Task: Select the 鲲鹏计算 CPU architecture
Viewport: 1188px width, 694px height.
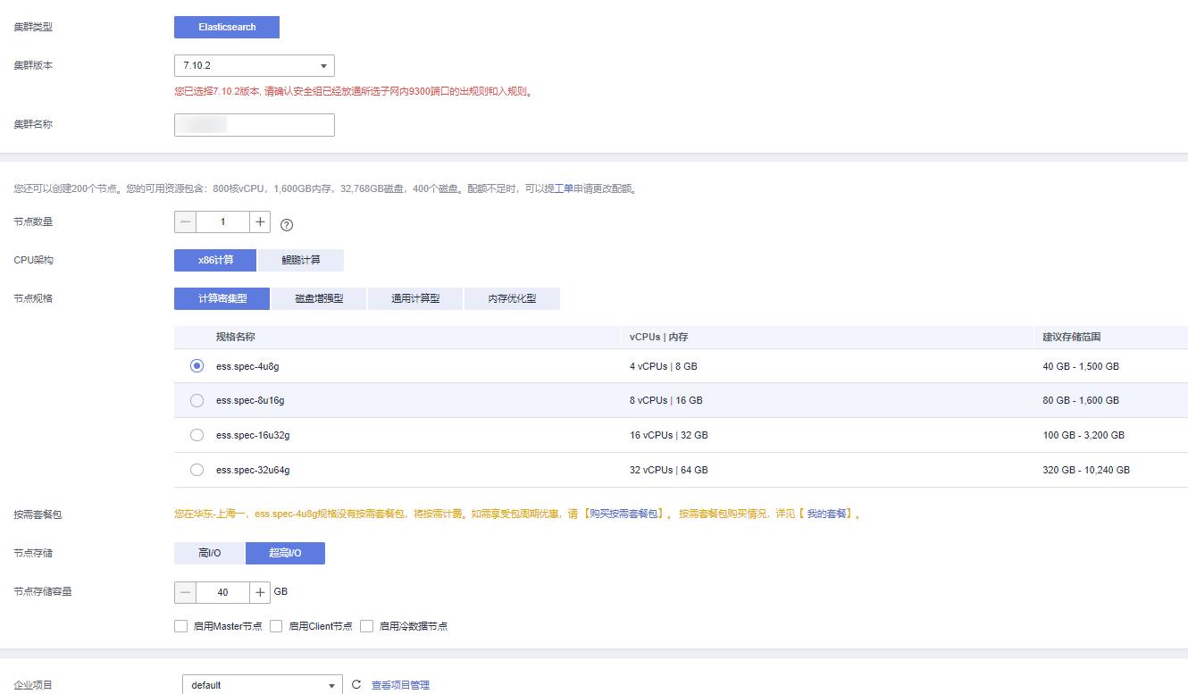Action: [299, 260]
